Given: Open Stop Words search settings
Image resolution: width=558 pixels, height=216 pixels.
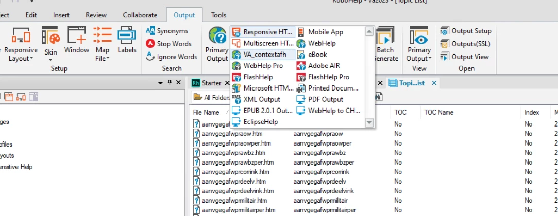Looking at the screenshot, I should 168,44.
